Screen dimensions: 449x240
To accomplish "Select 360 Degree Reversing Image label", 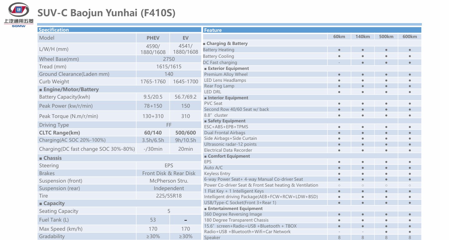I will point(233,214).
